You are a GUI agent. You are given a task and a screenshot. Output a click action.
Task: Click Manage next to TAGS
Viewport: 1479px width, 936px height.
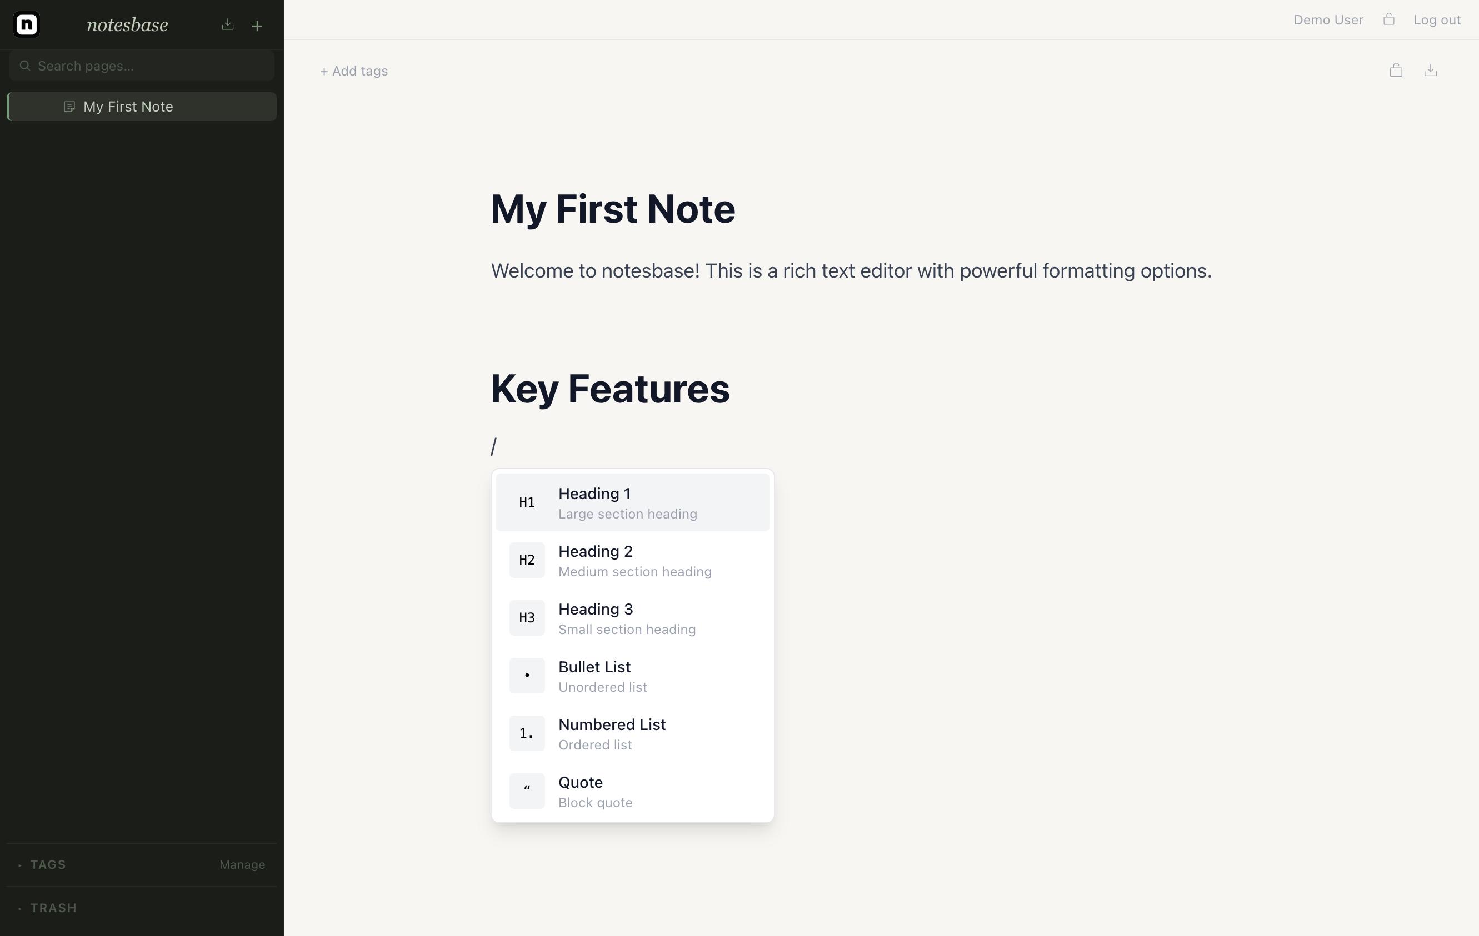pos(242,864)
